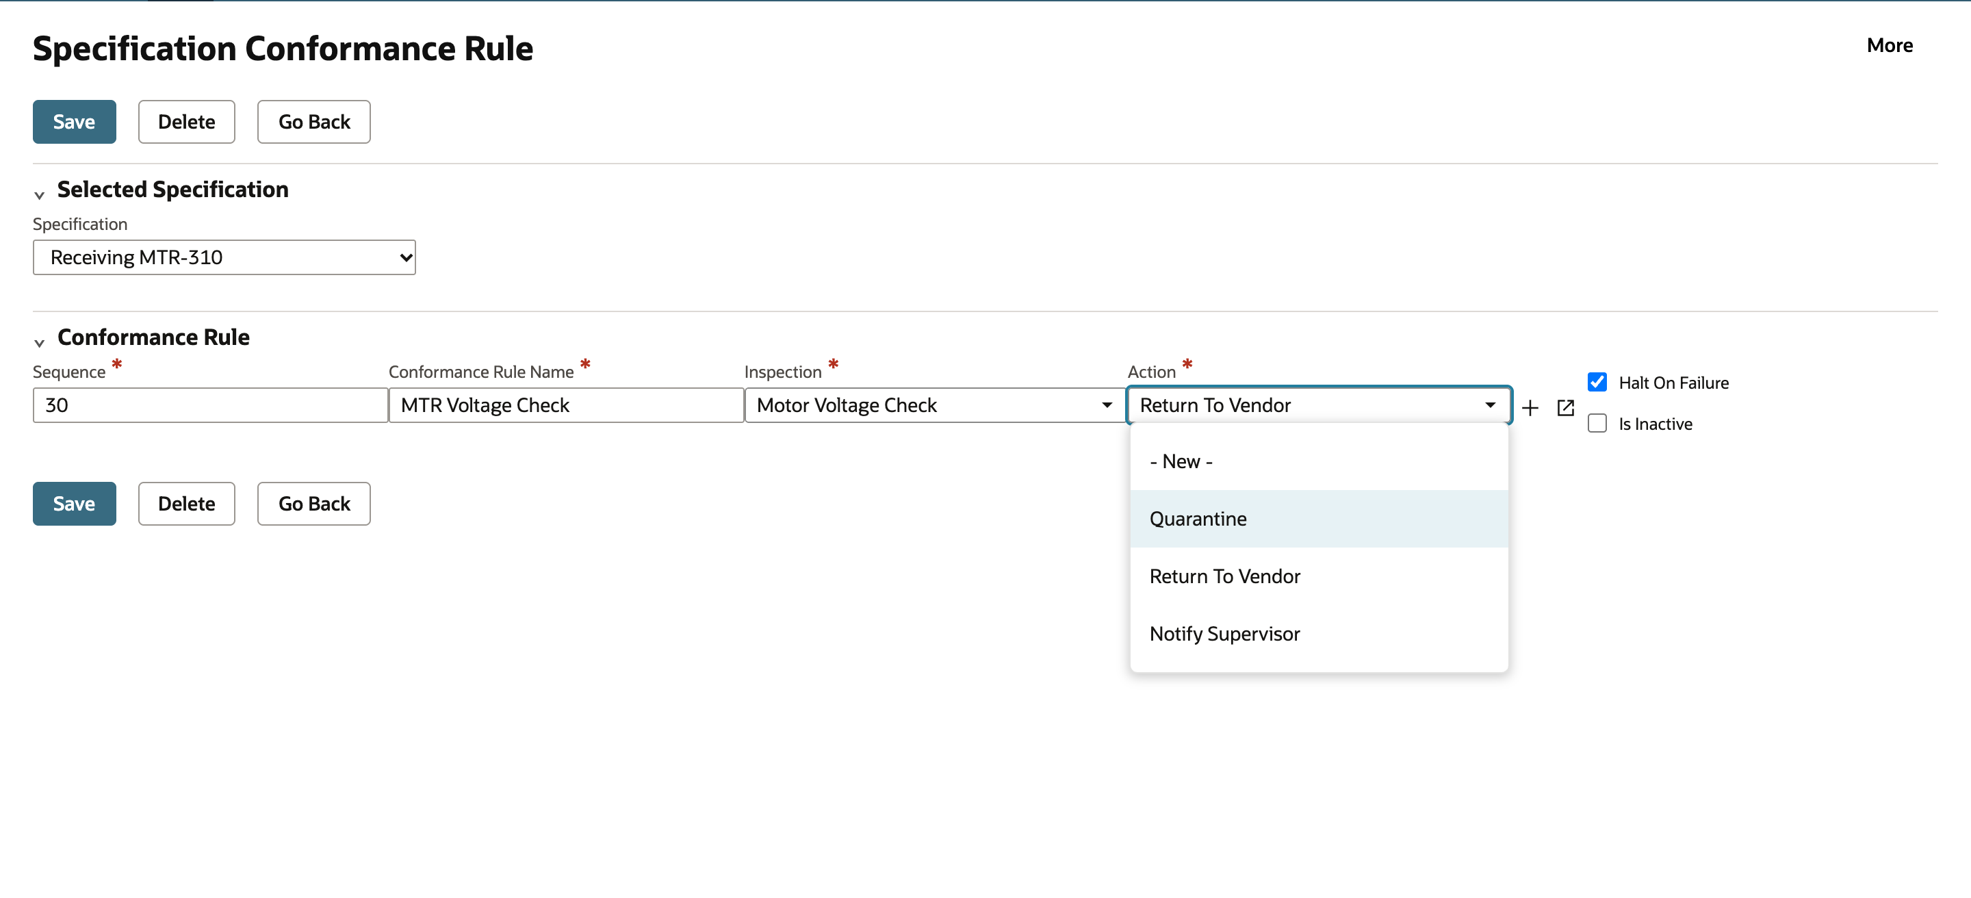Select Notify Supervisor option

coord(1318,633)
